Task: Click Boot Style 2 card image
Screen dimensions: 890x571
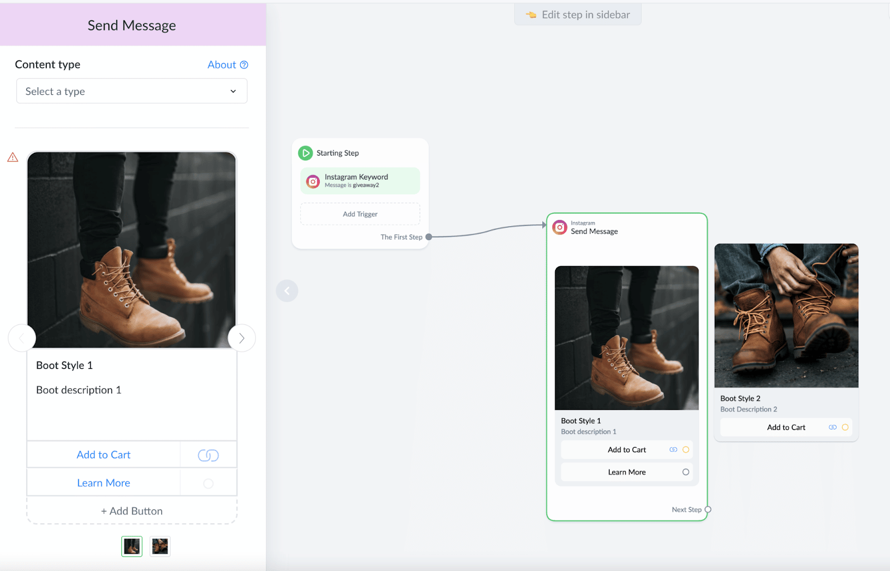Action: click(787, 315)
